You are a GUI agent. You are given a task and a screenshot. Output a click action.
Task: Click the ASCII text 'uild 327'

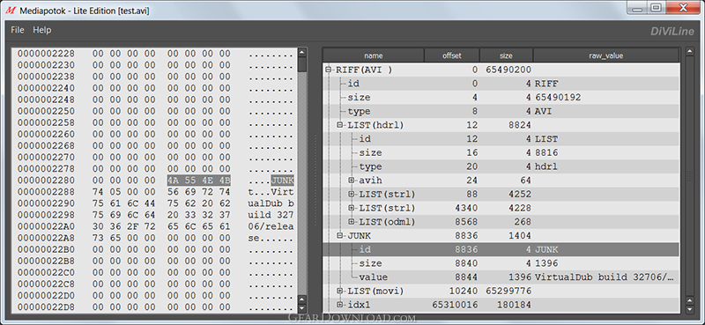pyautogui.click(x=271, y=215)
